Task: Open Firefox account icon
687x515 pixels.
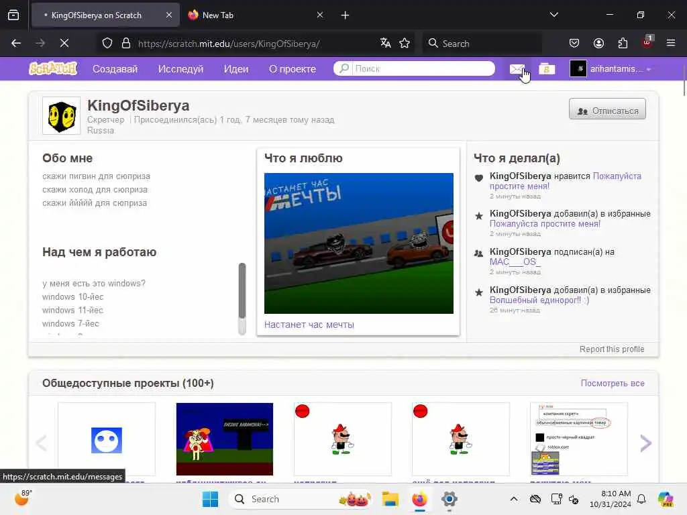Action: tap(598, 43)
